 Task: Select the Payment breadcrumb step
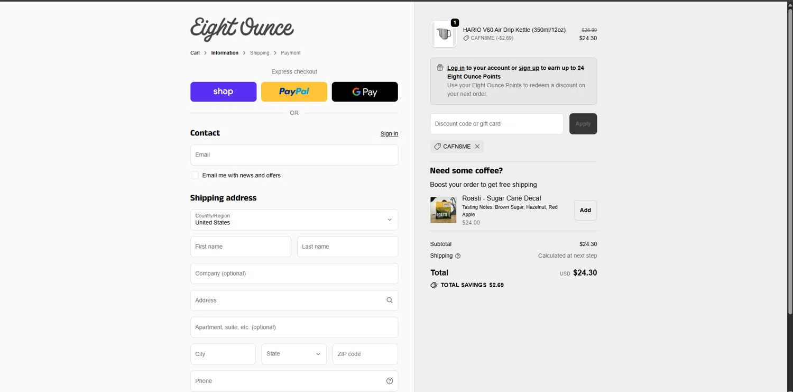(291, 53)
